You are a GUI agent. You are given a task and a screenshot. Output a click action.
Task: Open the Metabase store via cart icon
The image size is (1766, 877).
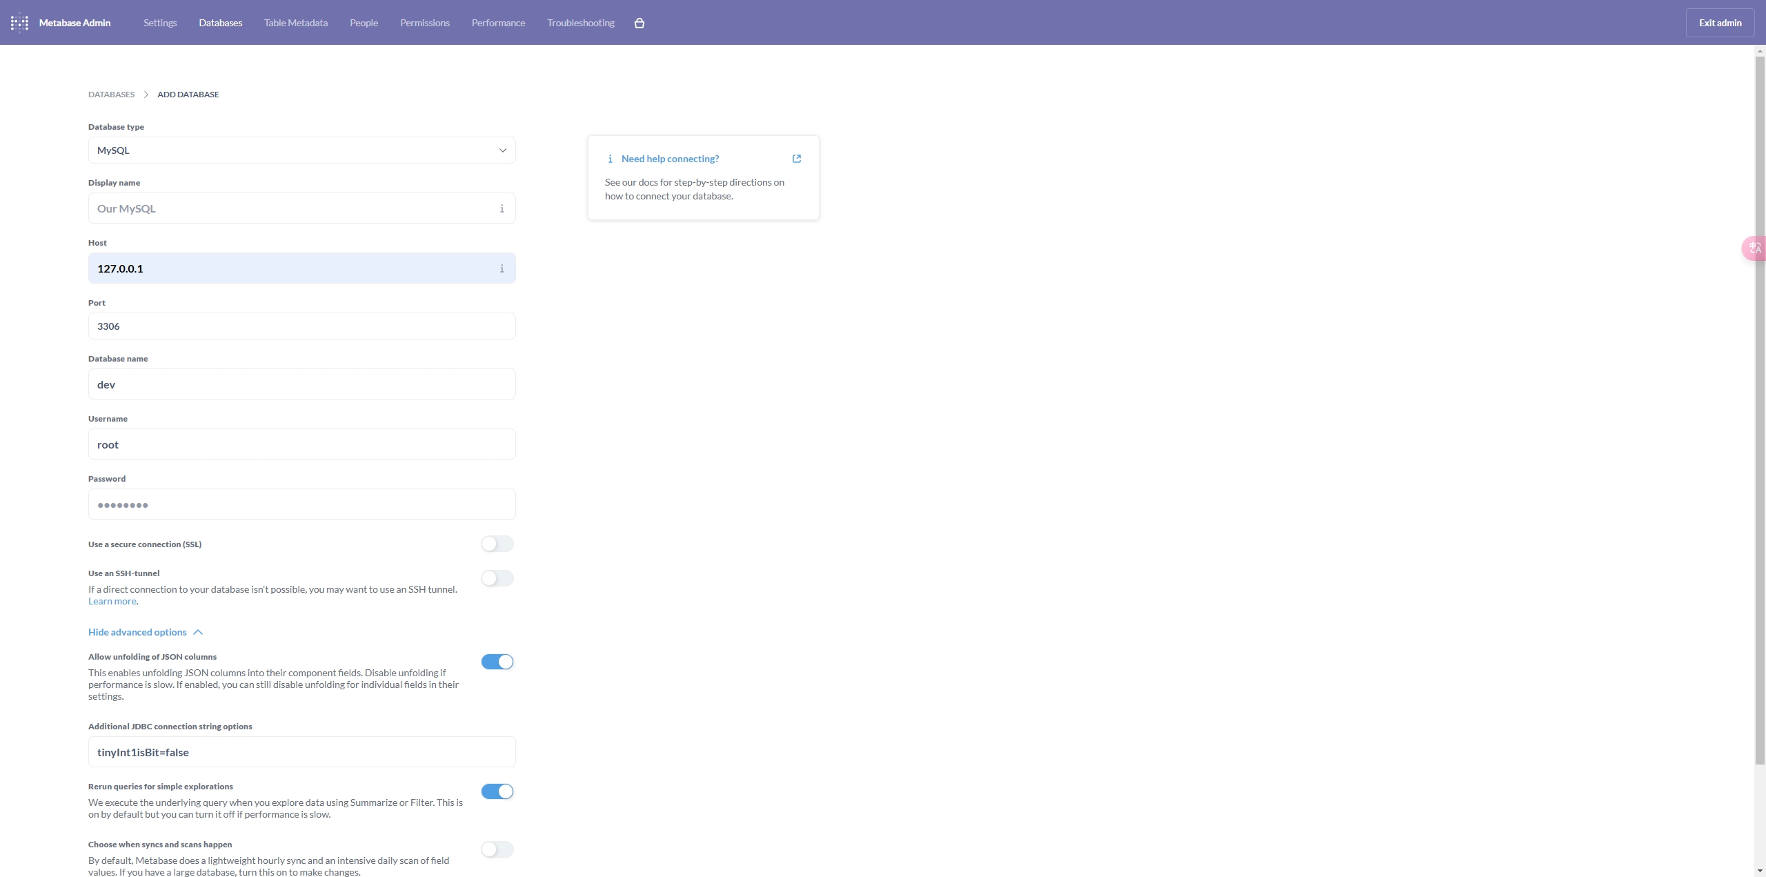pos(638,22)
